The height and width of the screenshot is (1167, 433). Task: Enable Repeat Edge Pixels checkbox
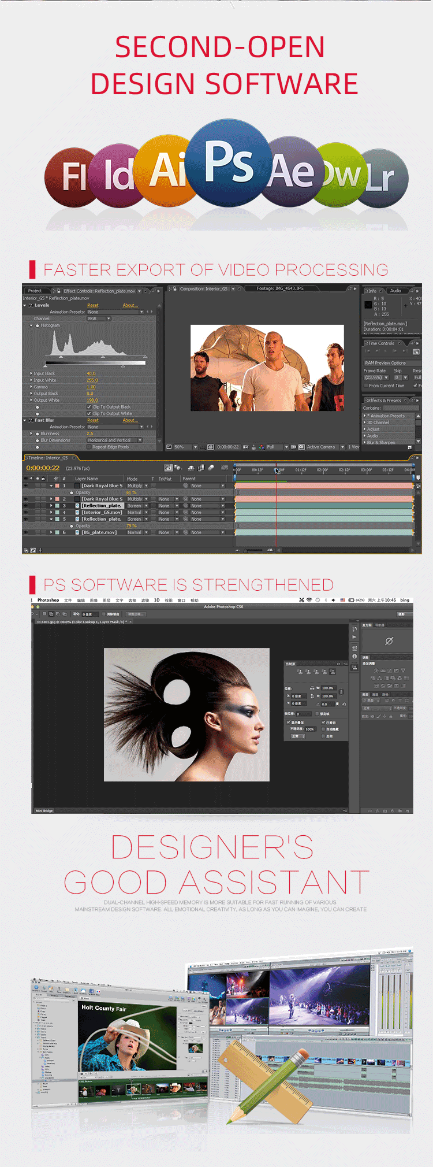(89, 447)
